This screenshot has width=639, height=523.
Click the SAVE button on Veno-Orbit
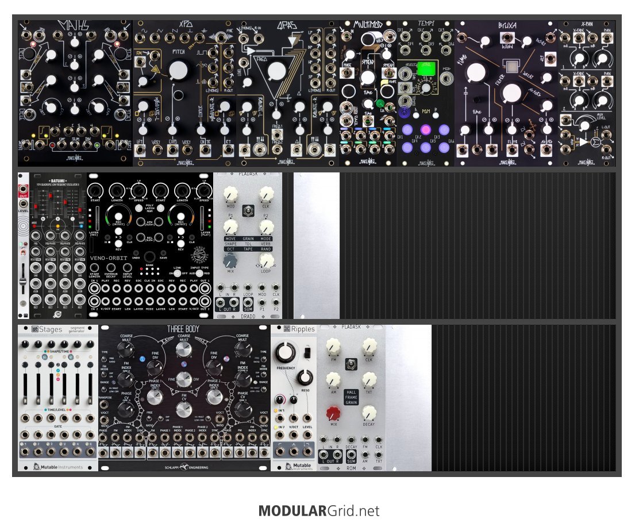tap(163, 253)
